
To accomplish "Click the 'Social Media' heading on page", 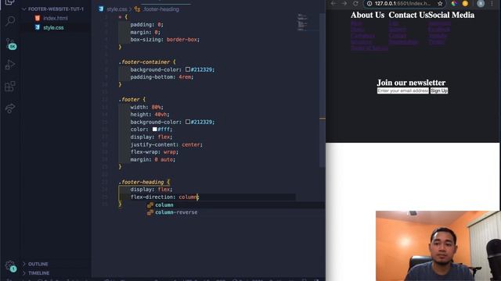I will tap(452, 15).
